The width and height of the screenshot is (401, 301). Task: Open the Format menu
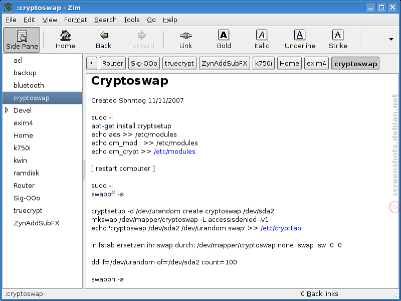pyautogui.click(x=76, y=20)
